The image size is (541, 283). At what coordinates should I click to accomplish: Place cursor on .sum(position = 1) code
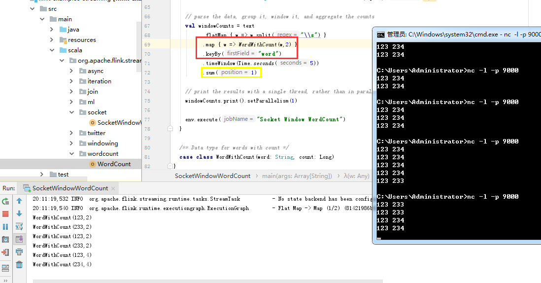(x=231, y=72)
